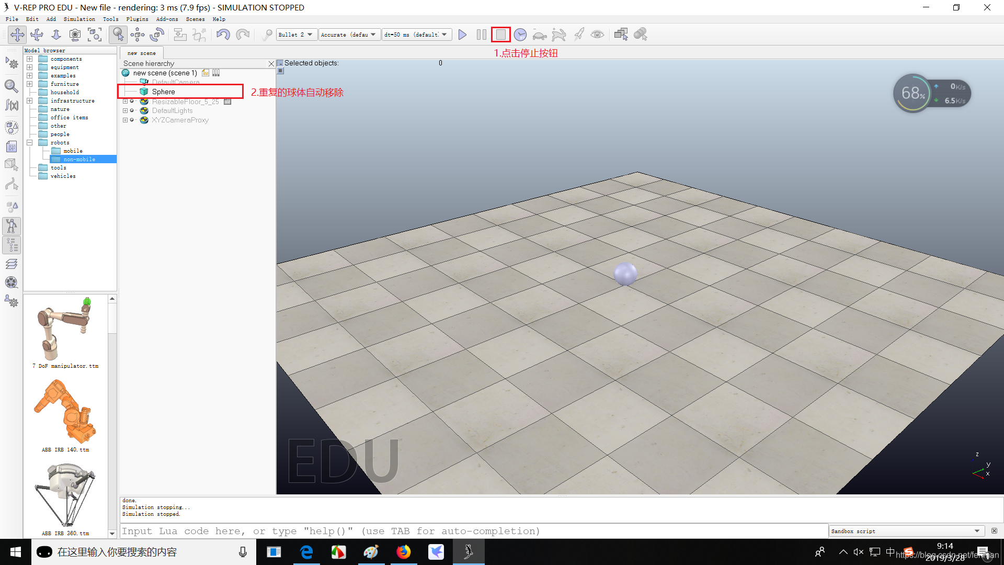This screenshot has height=565, width=1004.
Task: Open the Simulation menu
Action: [x=78, y=19]
